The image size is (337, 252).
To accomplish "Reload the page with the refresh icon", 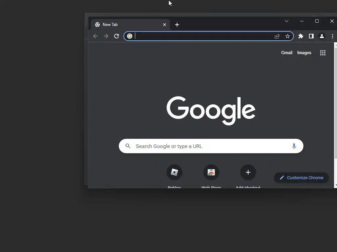I will [x=117, y=36].
